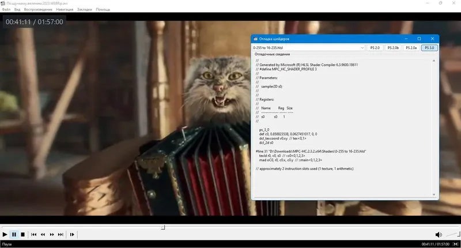This screenshot has width=461, height=248.
Task: Open the Помощь menu
Action: click(x=103, y=9)
